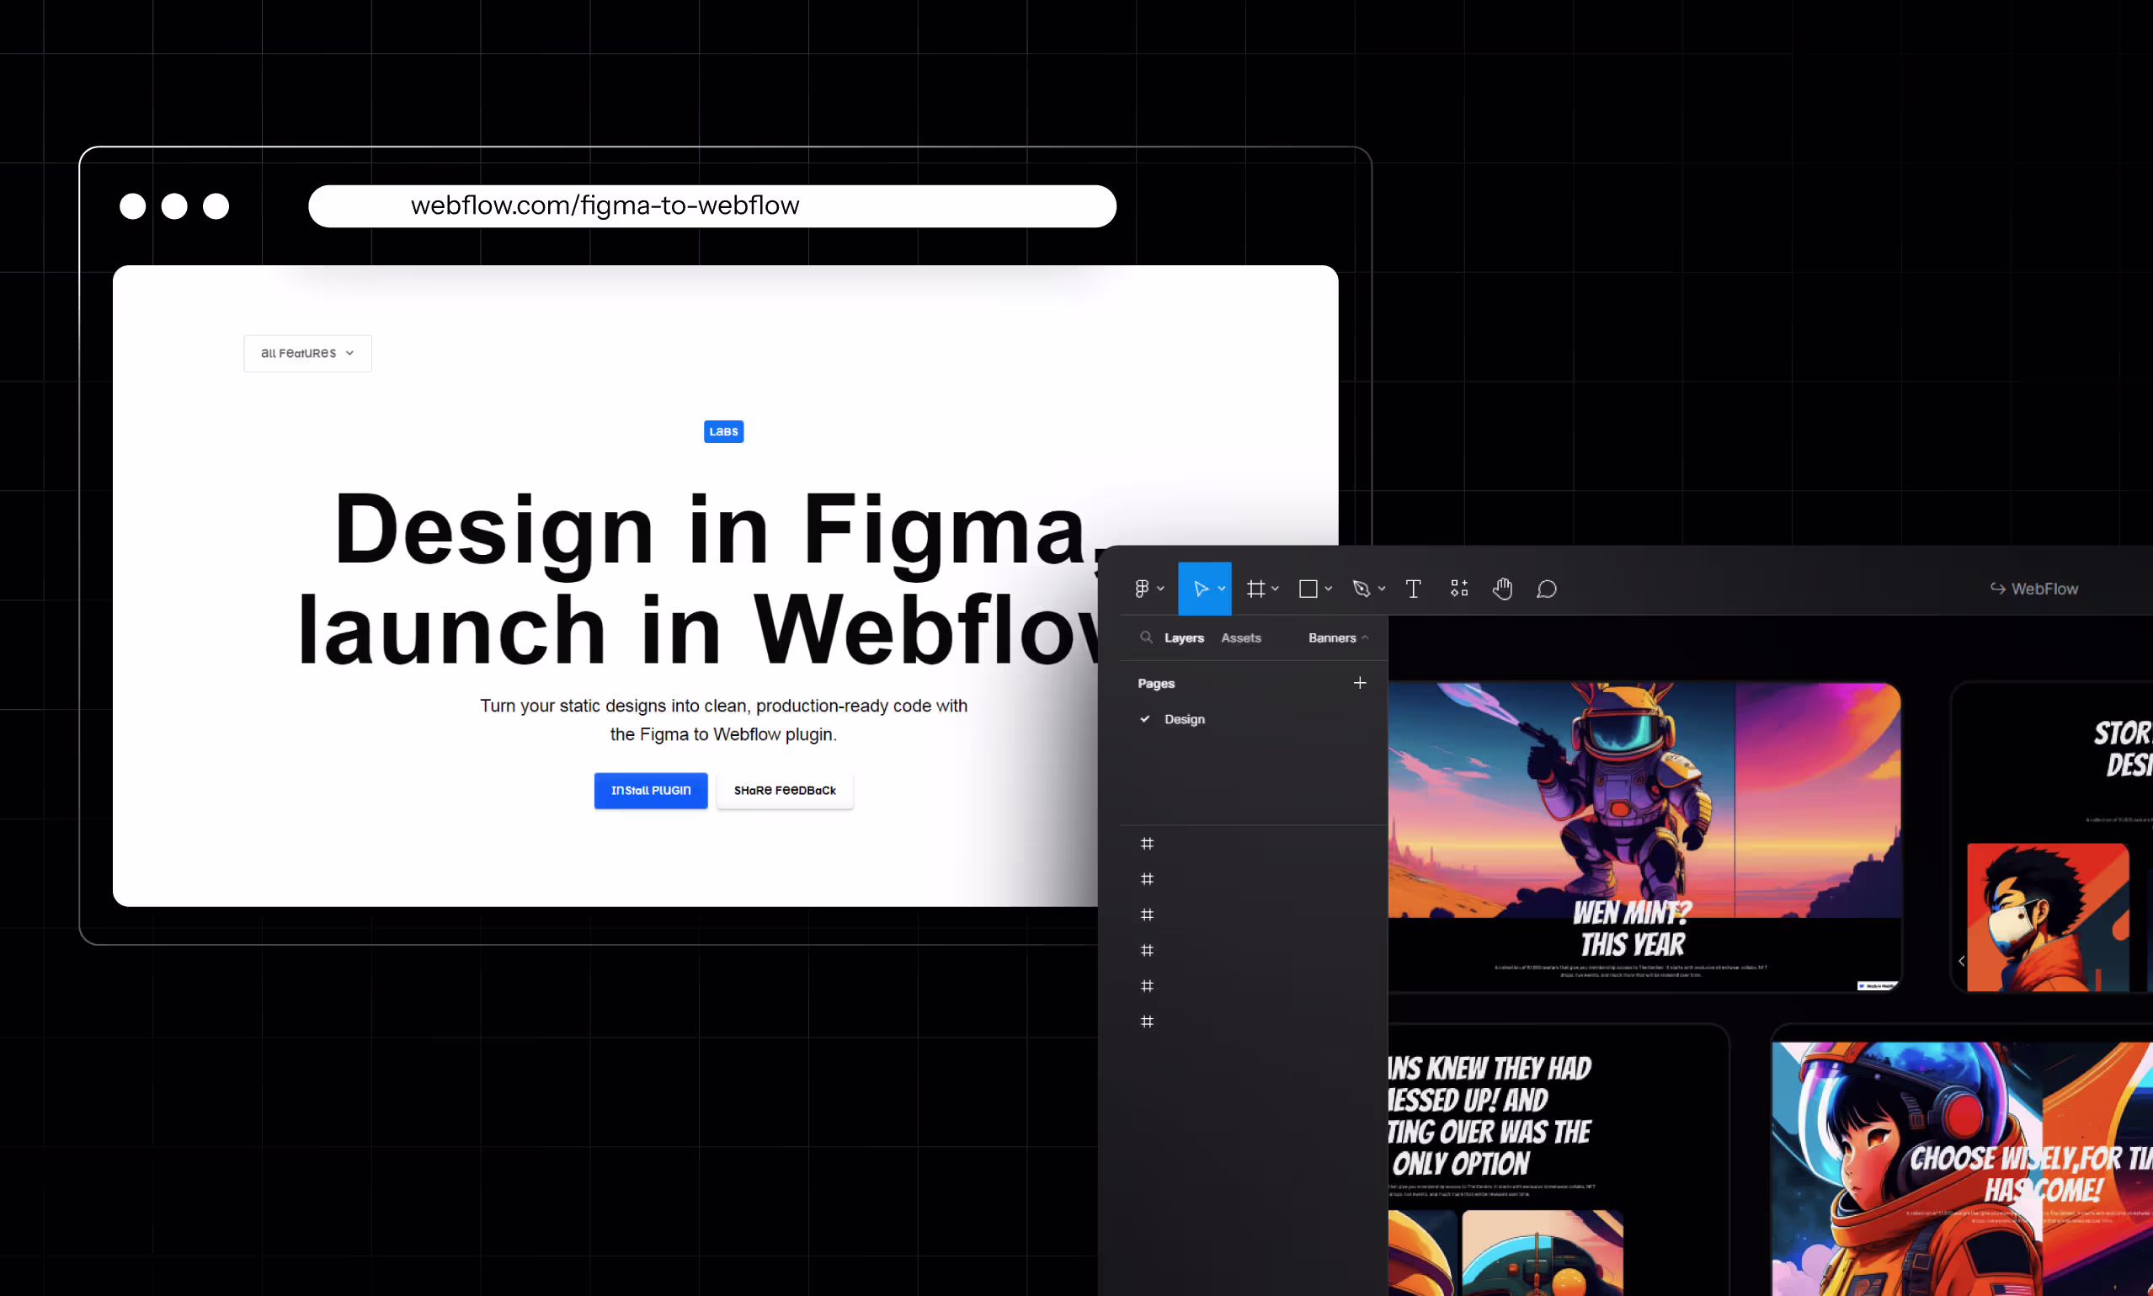Open the Figma main menu icon
This screenshot has width=2153, height=1296.
(1141, 589)
